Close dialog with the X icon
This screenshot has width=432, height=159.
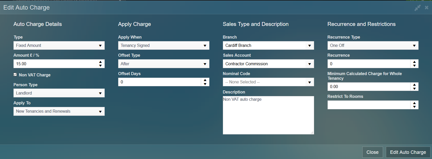427,8
